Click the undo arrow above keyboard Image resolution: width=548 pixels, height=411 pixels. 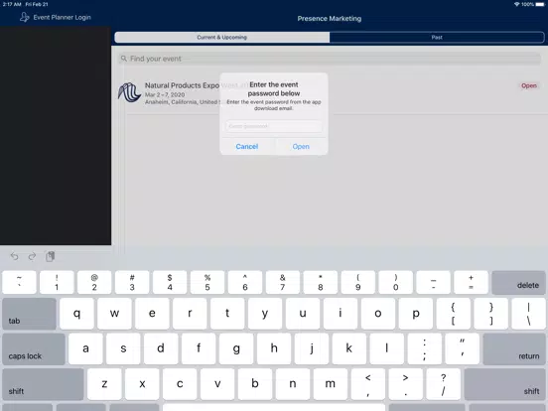pyautogui.click(x=14, y=256)
